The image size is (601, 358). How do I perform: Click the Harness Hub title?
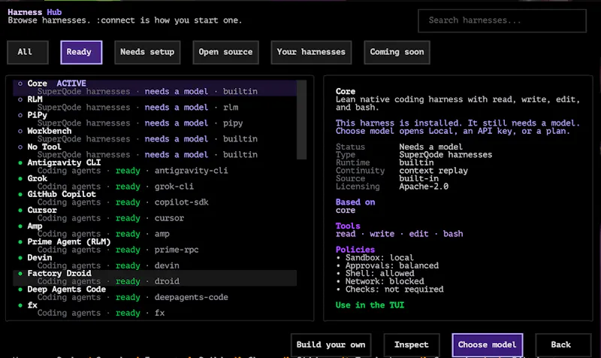tap(35, 12)
